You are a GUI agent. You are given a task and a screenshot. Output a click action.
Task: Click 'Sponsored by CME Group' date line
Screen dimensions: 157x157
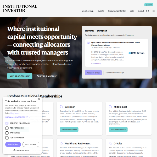click(x=106, y=48)
